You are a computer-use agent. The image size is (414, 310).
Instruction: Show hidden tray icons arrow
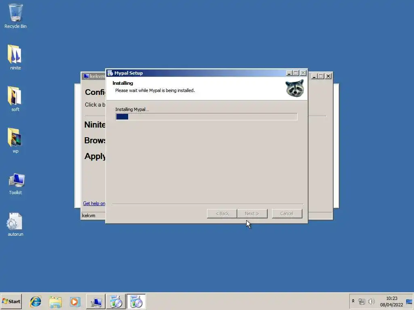point(353,301)
